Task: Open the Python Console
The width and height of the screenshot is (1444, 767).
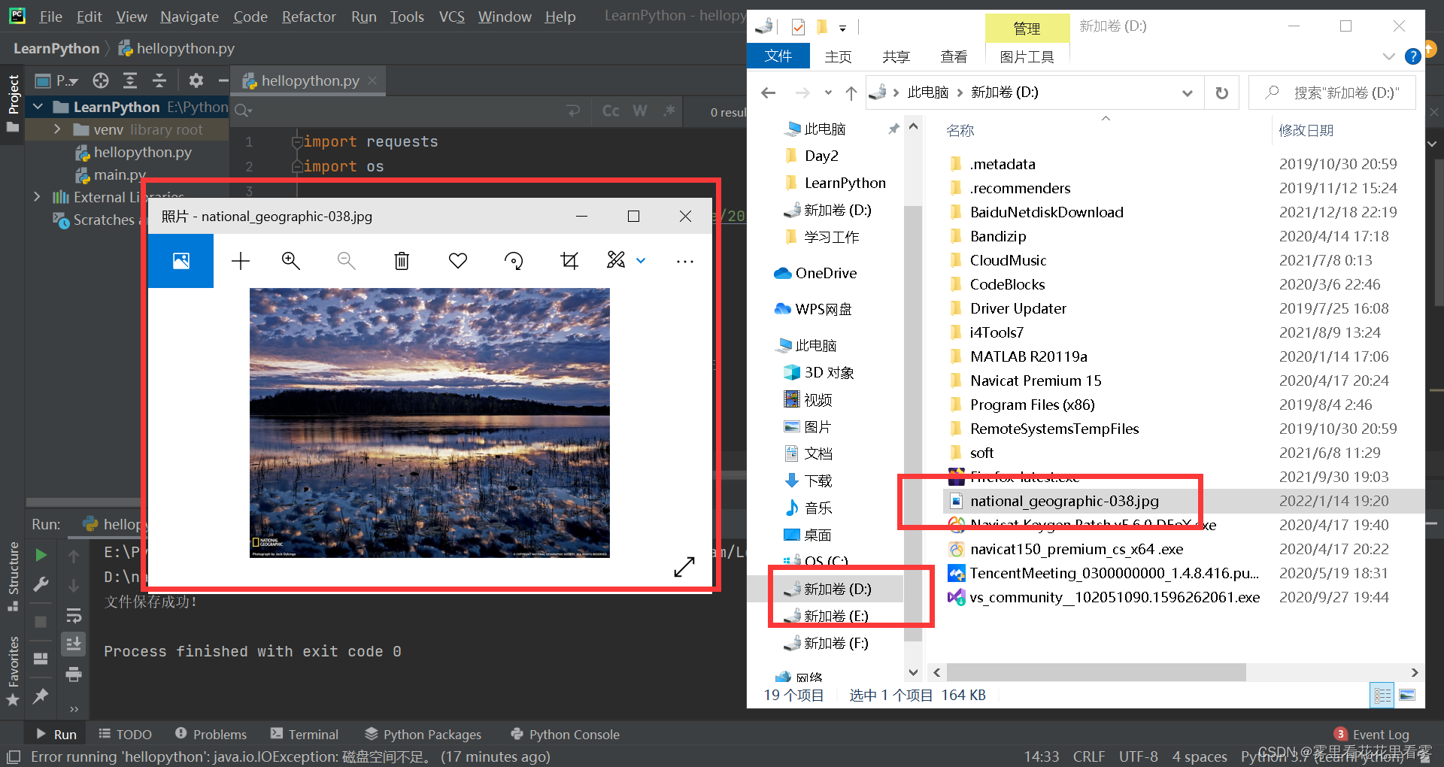Action: pos(565,734)
